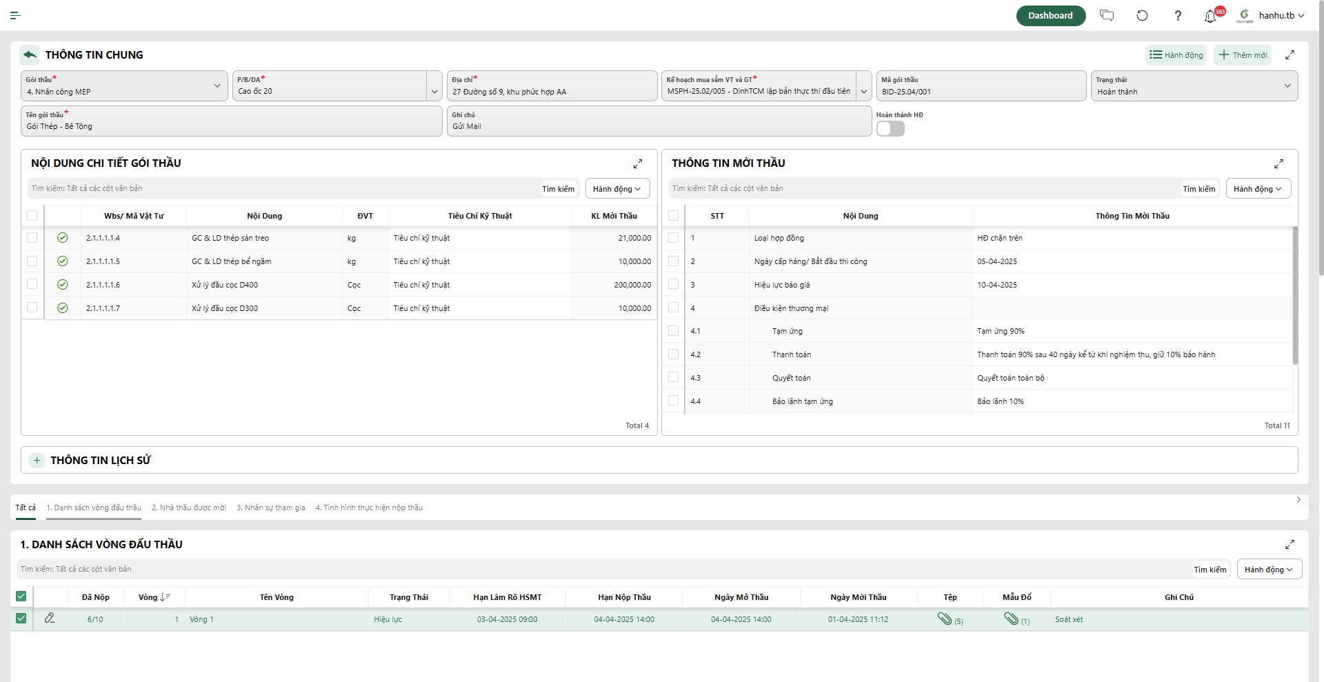Open Mẫu Đồ attachment paperclip (1) in Vòng 1
1324x682 pixels.
1012,619
